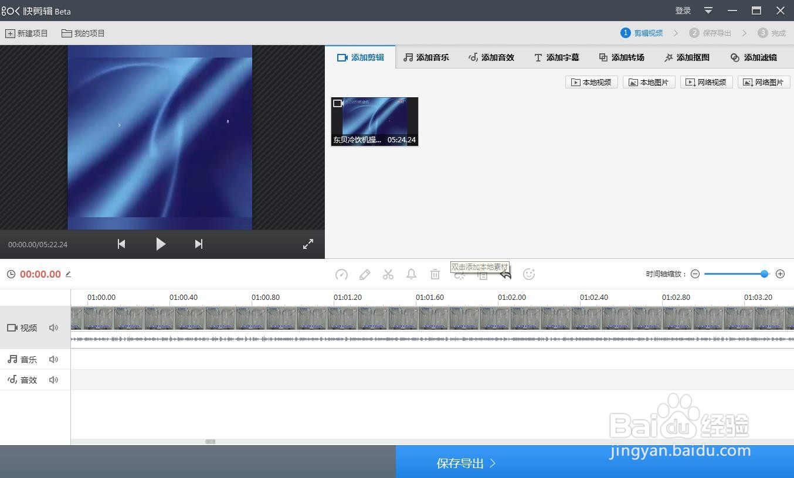The width and height of the screenshot is (794, 478).
Task: Mute the 音效 track speaker
Action: (x=54, y=380)
